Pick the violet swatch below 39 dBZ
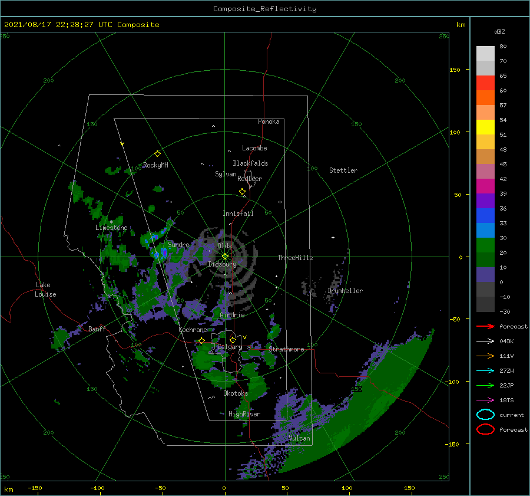Image resolution: width=530 pixels, height=496 pixels. pyautogui.click(x=485, y=201)
